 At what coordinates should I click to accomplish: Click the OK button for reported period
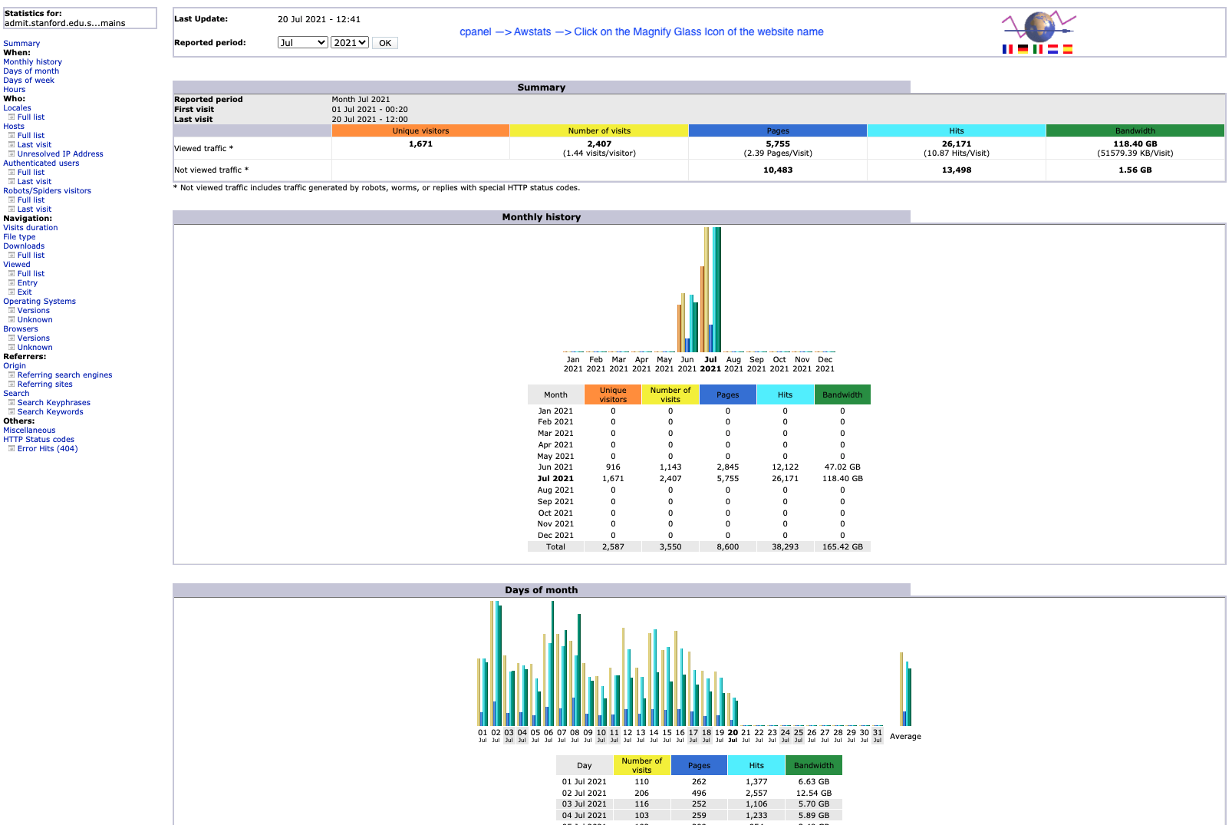tap(385, 43)
